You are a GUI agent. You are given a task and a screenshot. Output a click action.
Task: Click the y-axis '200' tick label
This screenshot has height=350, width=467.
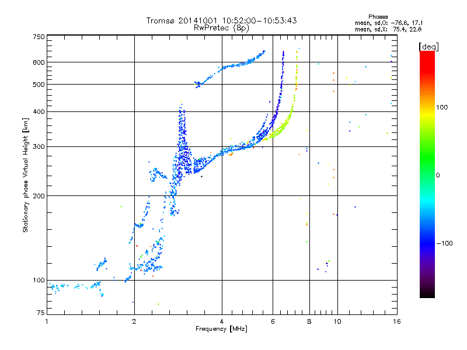point(39,196)
